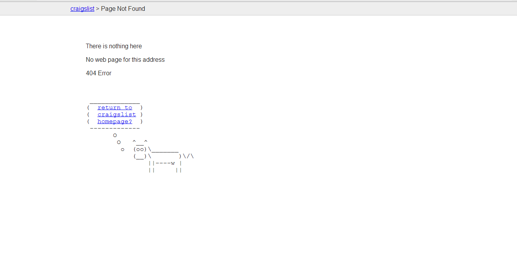Screen dimensions: 517x254
Task: Click the craigslist breadcrumb link
Action: [82, 8]
